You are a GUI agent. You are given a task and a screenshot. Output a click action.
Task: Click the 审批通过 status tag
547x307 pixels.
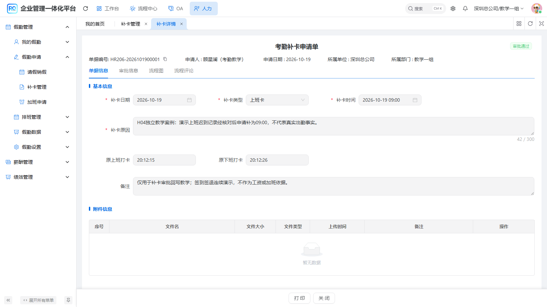pyautogui.click(x=521, y=46)
